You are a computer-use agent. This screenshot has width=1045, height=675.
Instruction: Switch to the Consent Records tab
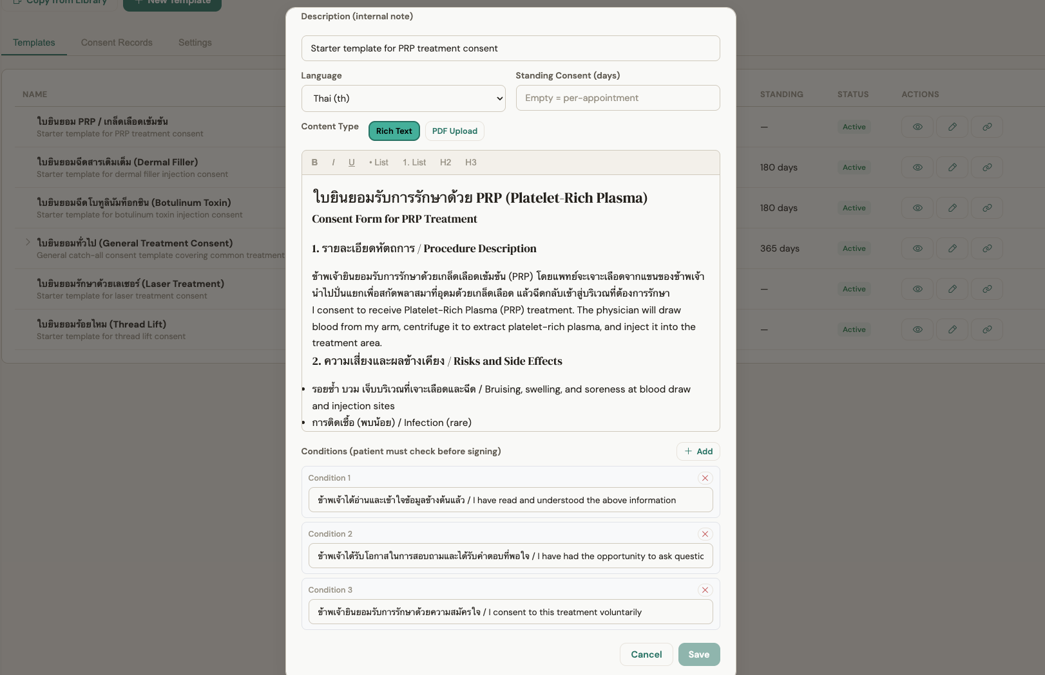[x=116, y=42]
